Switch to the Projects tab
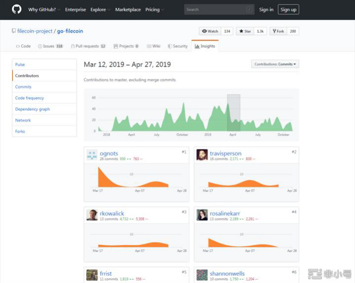Viewport: 355px width, 283px height. click(126, 46)
